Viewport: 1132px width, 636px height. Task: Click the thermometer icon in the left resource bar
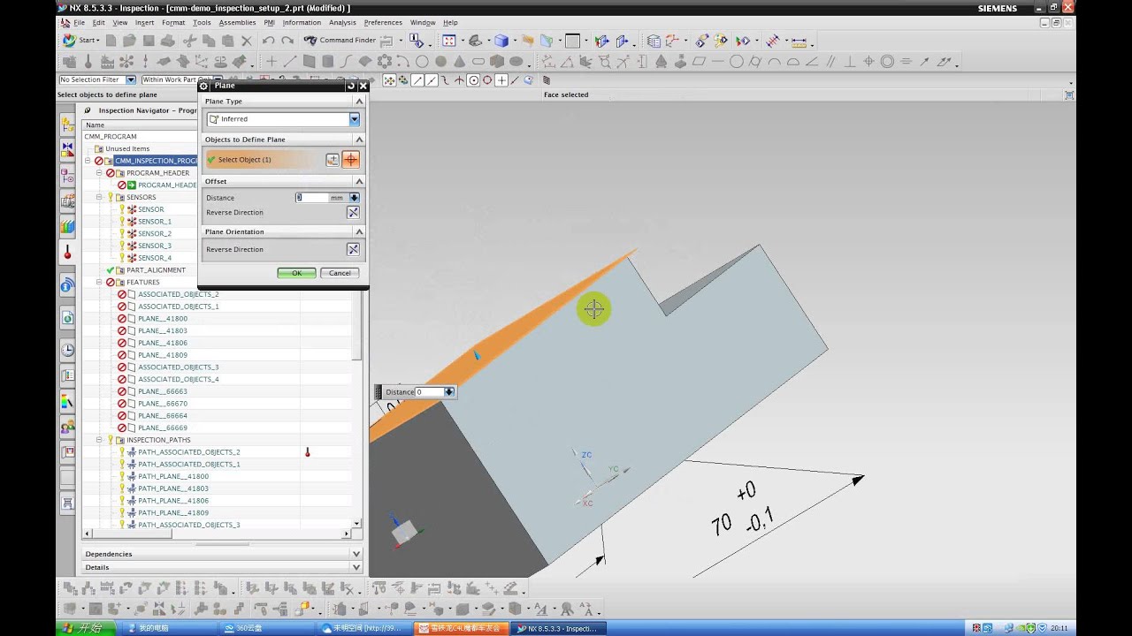[x=67, y=253]
